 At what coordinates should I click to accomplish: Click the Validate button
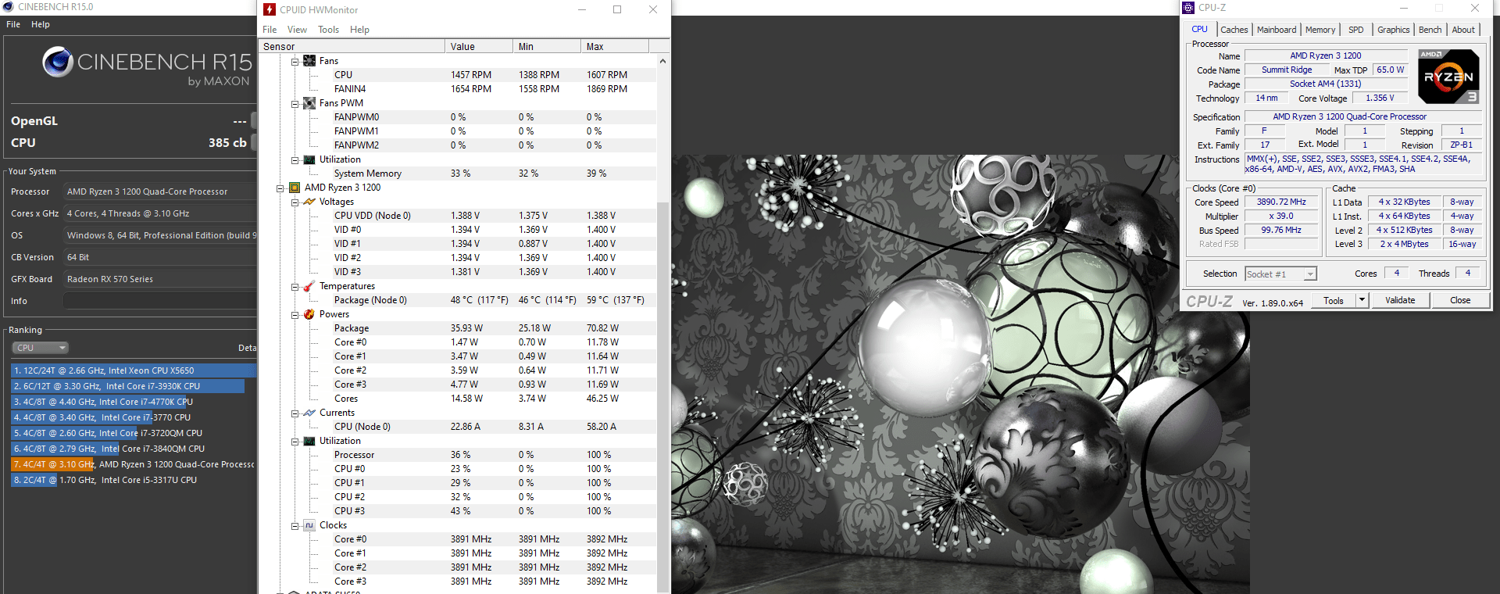(1400, 300)
